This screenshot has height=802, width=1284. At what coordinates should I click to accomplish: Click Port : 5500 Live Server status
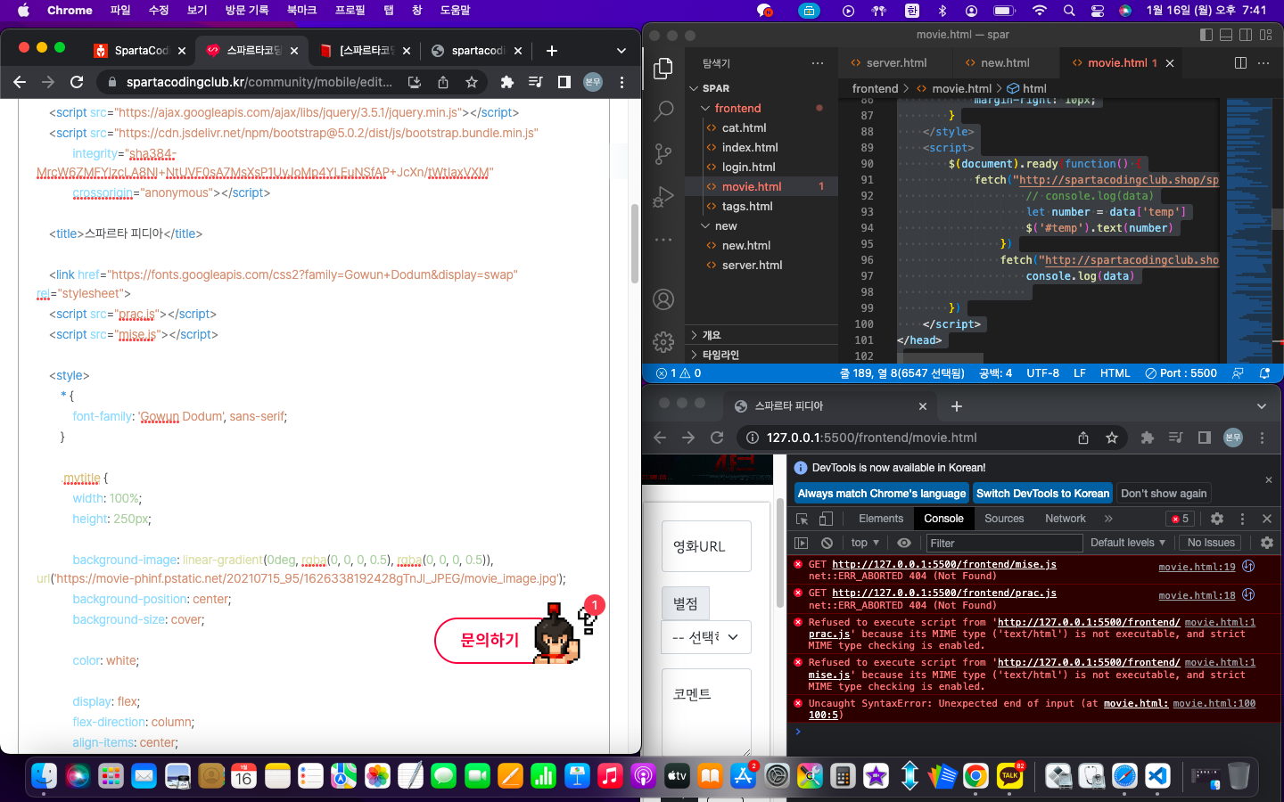click(x=1181, y=373)
